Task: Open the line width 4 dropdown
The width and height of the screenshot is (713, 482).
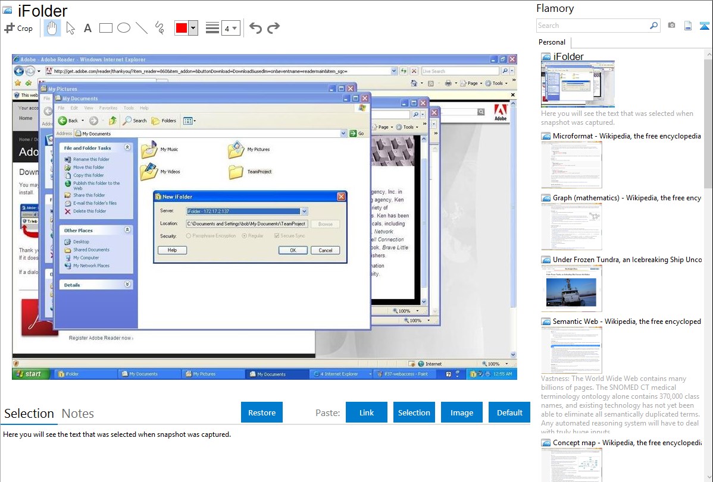Action: pos(230,28)
